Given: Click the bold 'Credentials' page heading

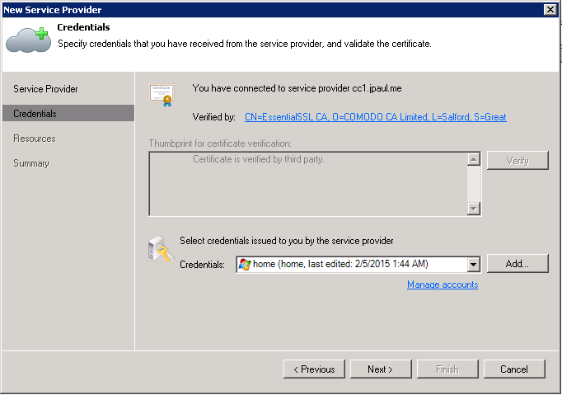Looking at the screenshot, I should point(83,27).
